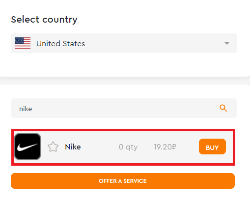Click the Select country heading

[x=44, y=20]
